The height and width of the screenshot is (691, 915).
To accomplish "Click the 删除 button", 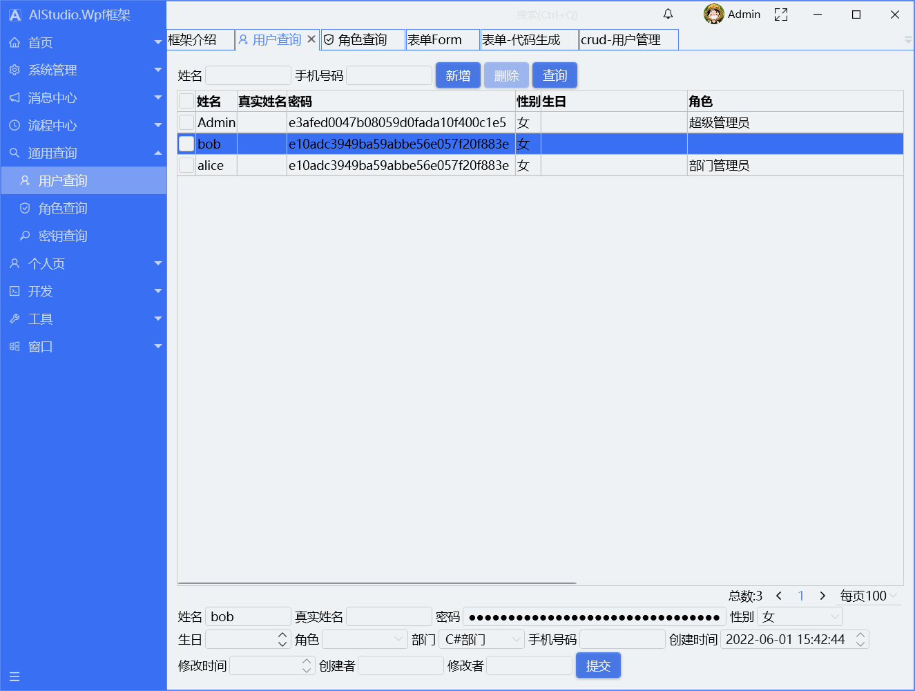I will pyautogui.click(x=506, y=75).
